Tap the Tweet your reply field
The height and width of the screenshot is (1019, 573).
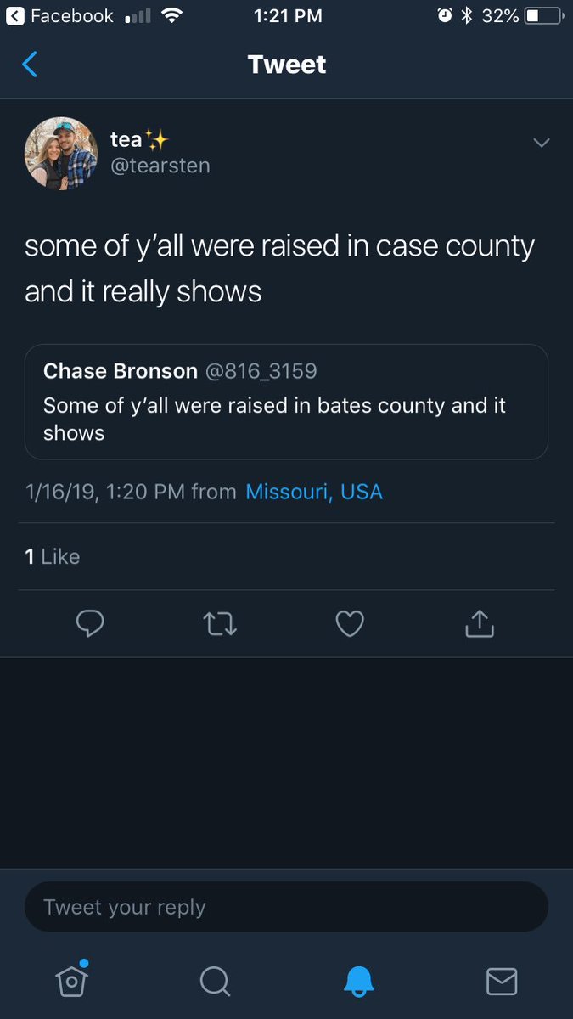click(286, 907)
